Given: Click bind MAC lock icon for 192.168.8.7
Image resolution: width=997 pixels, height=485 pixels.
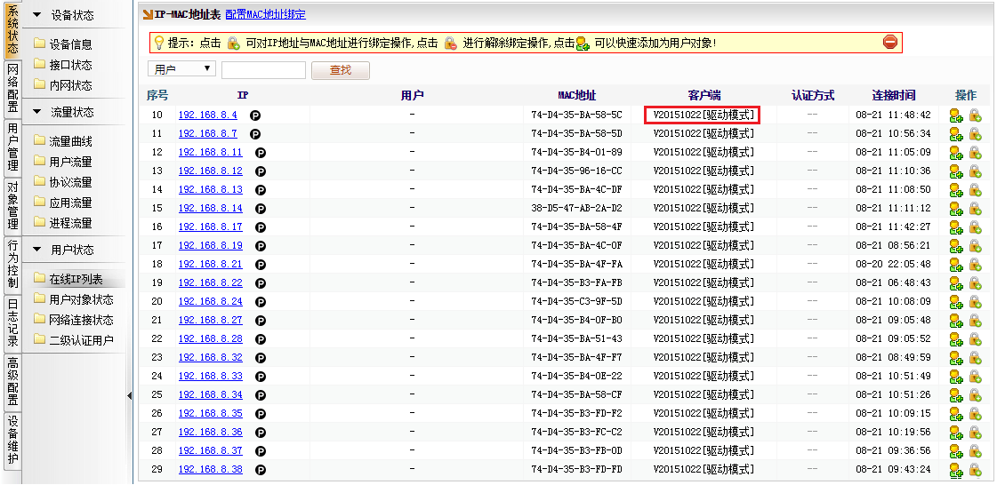Looking at the screenshot, I should 975,133.
